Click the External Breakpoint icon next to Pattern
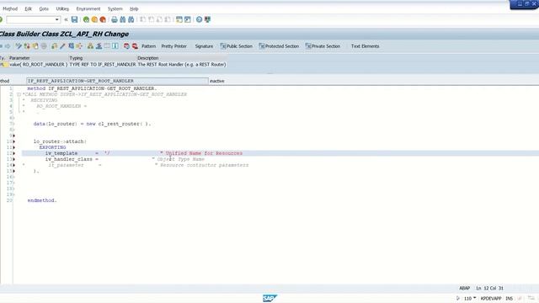This screenshot has width=539, height=303. point(135,46)
